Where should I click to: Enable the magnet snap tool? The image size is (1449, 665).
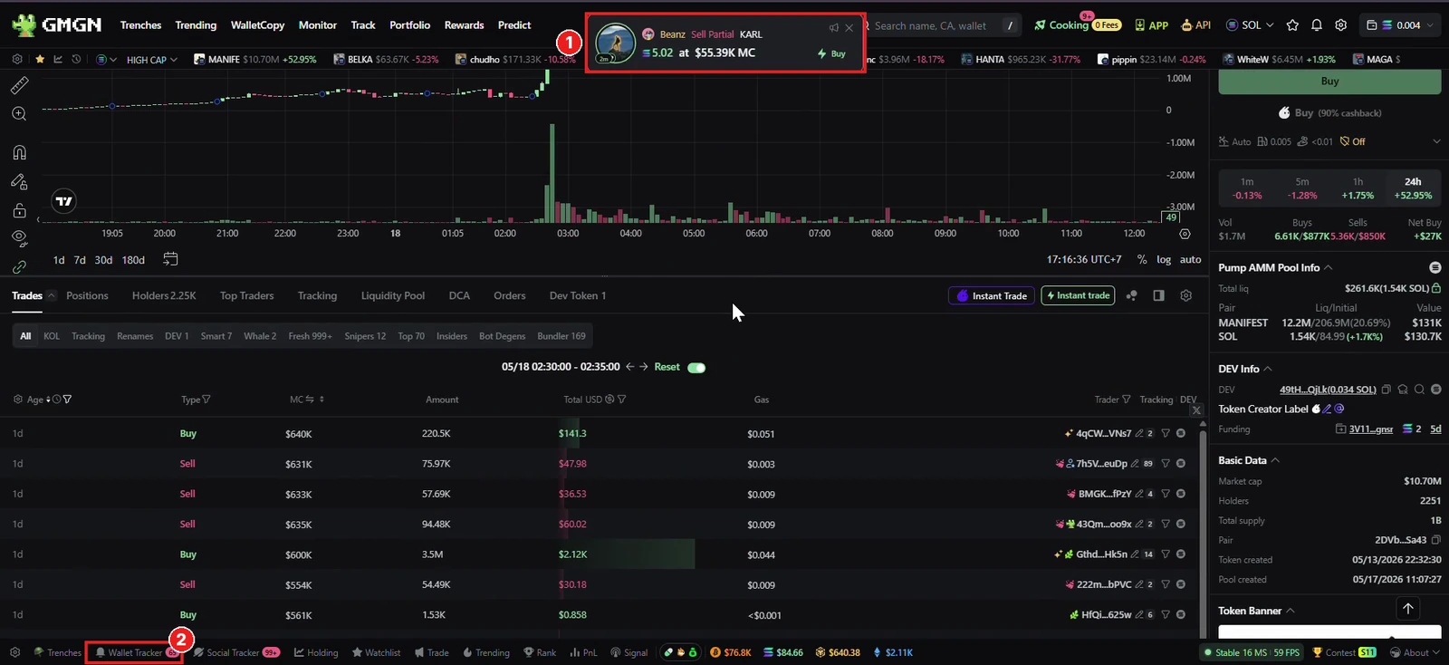[19, 152]
